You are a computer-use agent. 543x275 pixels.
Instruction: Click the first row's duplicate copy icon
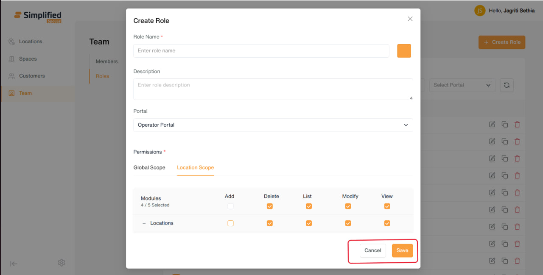click(505, 125)
